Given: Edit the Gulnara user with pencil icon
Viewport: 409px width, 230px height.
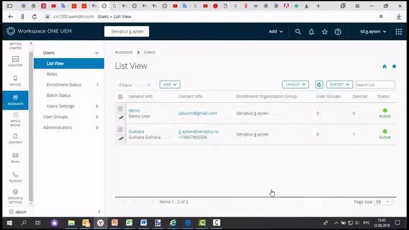Looking at the screenshot, I should 121,139.
